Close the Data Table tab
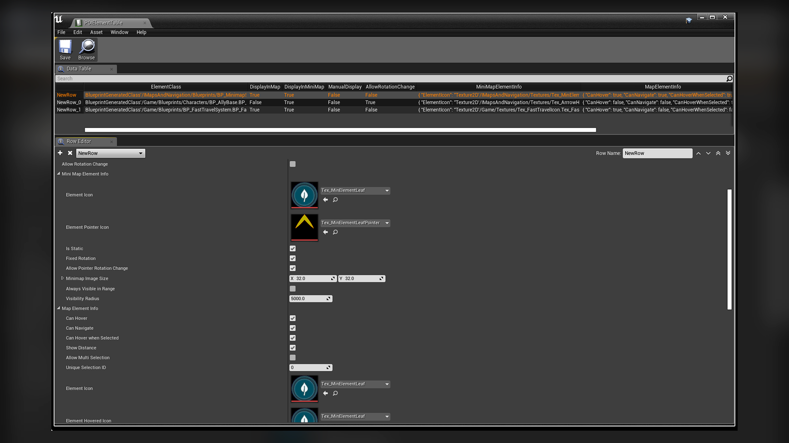Viewport: 789px width, 443px height. [111, 69]
